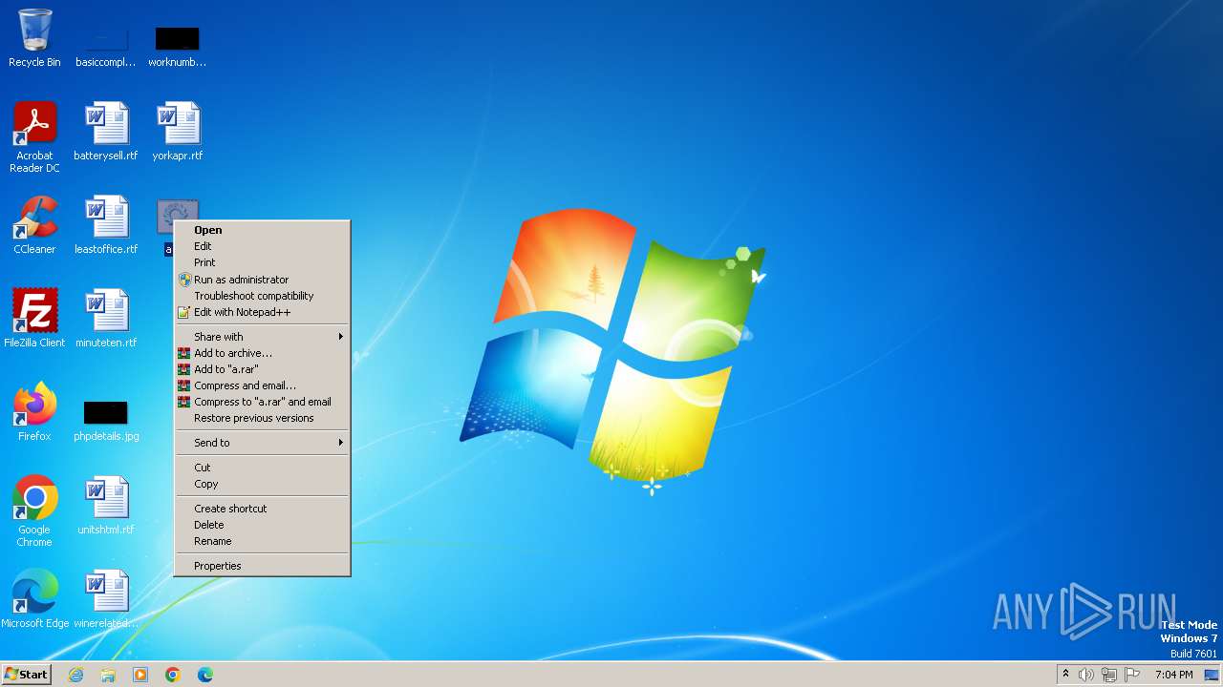Select Troubleshoot compatibility
Viewport: 1223px width, 687px height.
263,296
